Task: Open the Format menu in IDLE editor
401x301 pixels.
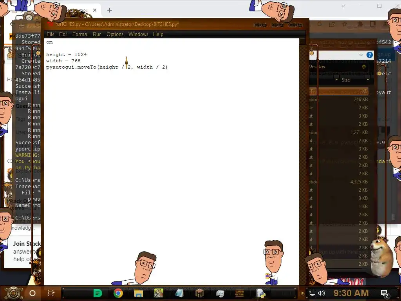Action: point(79,34)
